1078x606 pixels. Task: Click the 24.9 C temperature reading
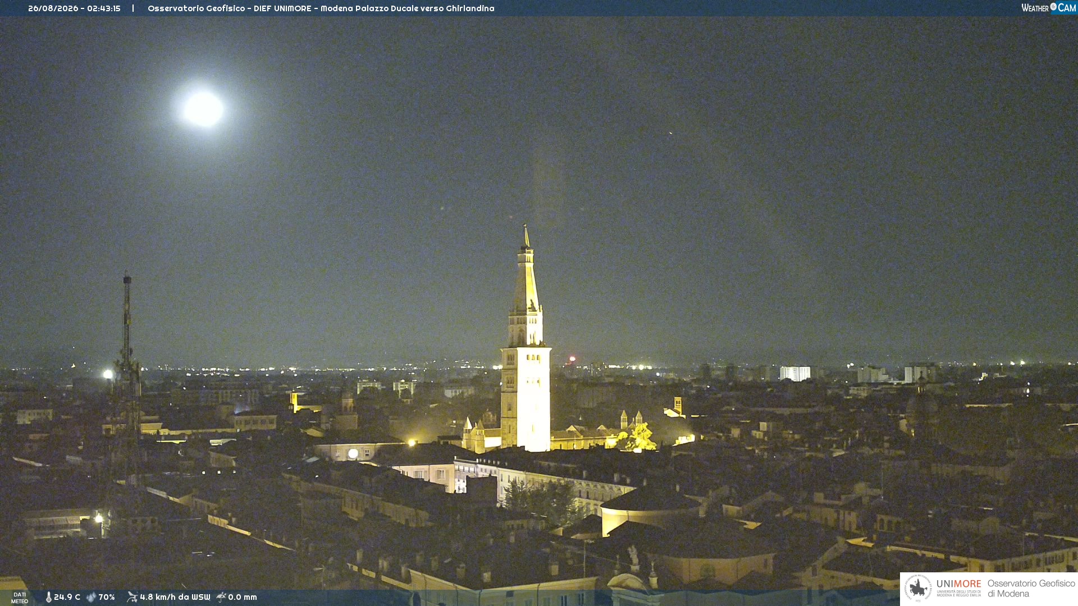[67, 597]
